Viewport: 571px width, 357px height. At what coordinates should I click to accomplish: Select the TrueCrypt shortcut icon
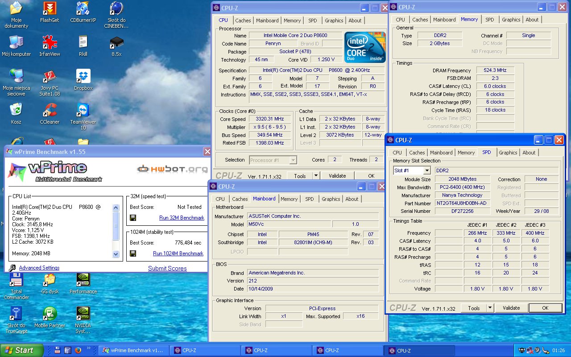(16, 314)
